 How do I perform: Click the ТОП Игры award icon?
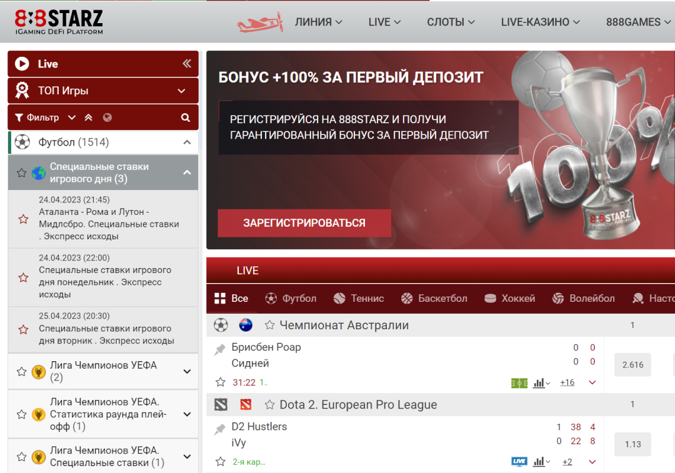[22, 91]
